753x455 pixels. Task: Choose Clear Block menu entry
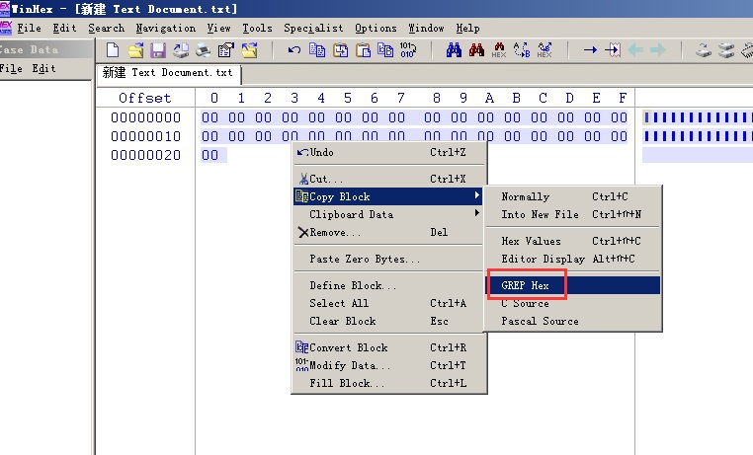pyautogui.click(x=389, y=321)
